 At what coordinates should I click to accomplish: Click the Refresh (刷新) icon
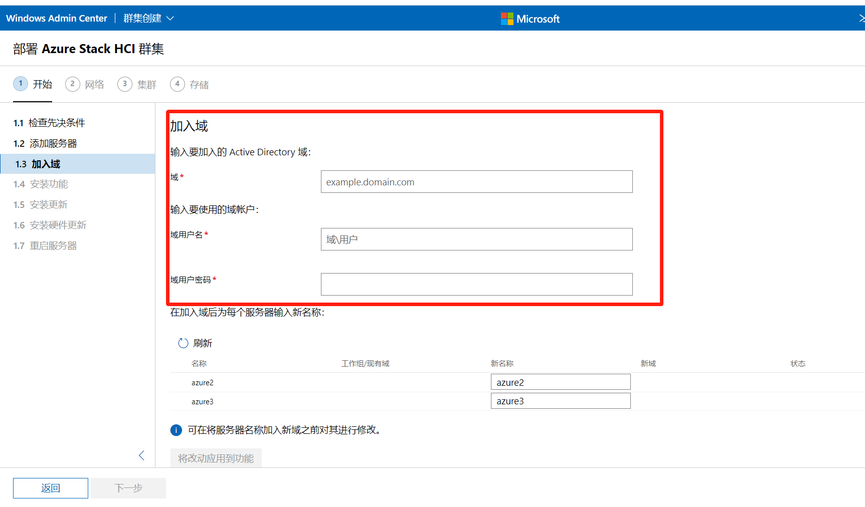click(183, 343)
